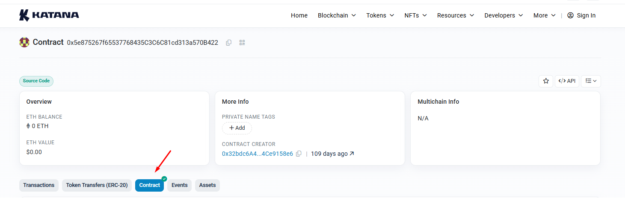Expand the Blockchain menu
This screenshot has width=625, height=204.
click(x=337, y=15)
